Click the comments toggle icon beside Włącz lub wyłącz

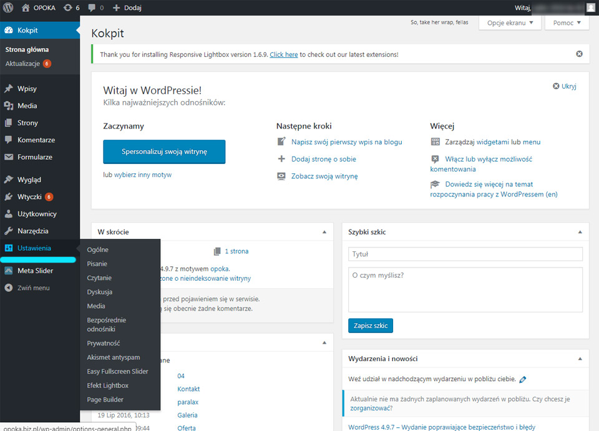435,159
